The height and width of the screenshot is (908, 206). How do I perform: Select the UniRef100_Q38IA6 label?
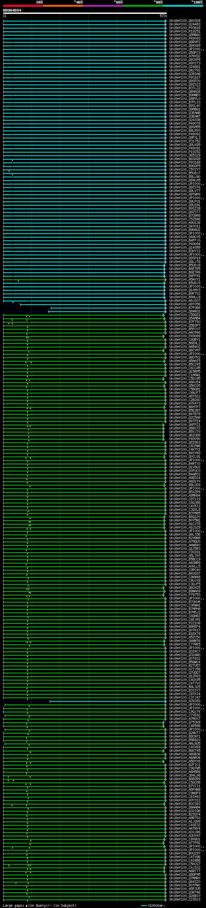[x=184, y=74]
